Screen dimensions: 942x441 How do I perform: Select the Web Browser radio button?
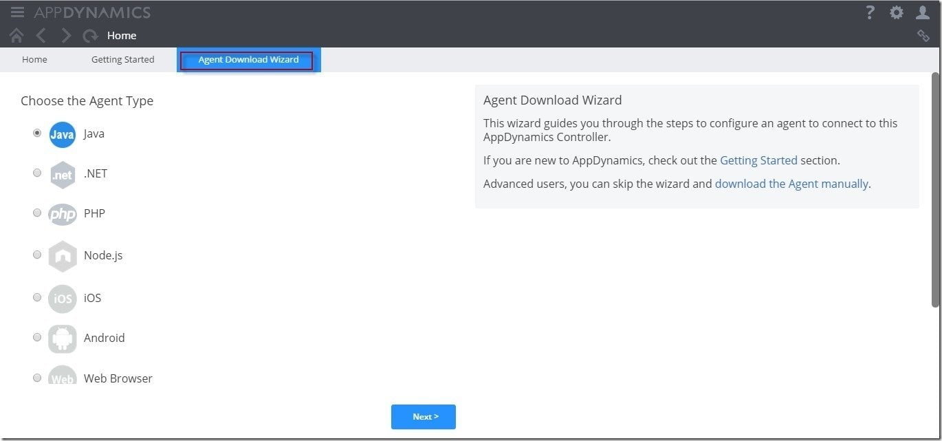coord(37,378)
